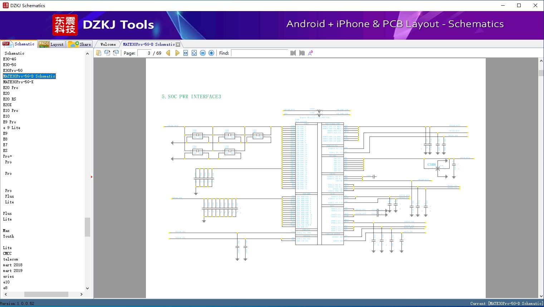Screen dimensions: 544x307
Task: Go to the next page arrow
Action: coord(177,53)
